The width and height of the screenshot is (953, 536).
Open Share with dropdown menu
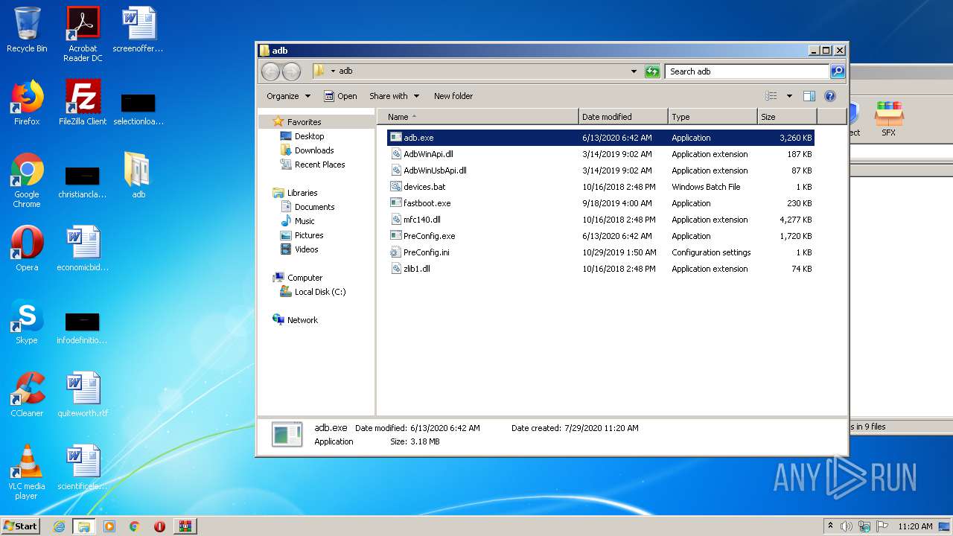(x=394, y=96)
